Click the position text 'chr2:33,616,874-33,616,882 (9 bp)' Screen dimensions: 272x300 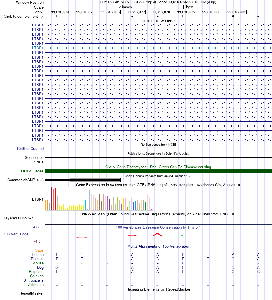coord(188,2)
